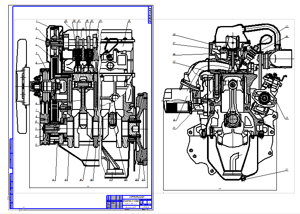Select callout number 4 in the left view

coord(36,45)
